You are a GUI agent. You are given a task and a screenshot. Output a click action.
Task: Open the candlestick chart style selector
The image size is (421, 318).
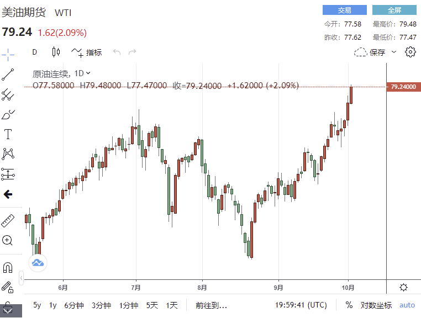56,52
